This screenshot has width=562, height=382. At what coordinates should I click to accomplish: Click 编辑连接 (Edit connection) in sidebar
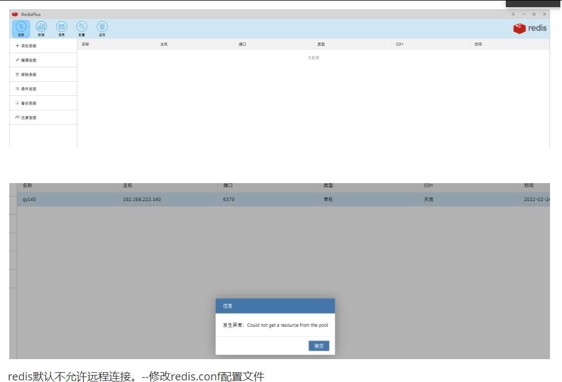click(x=43, y=60)
